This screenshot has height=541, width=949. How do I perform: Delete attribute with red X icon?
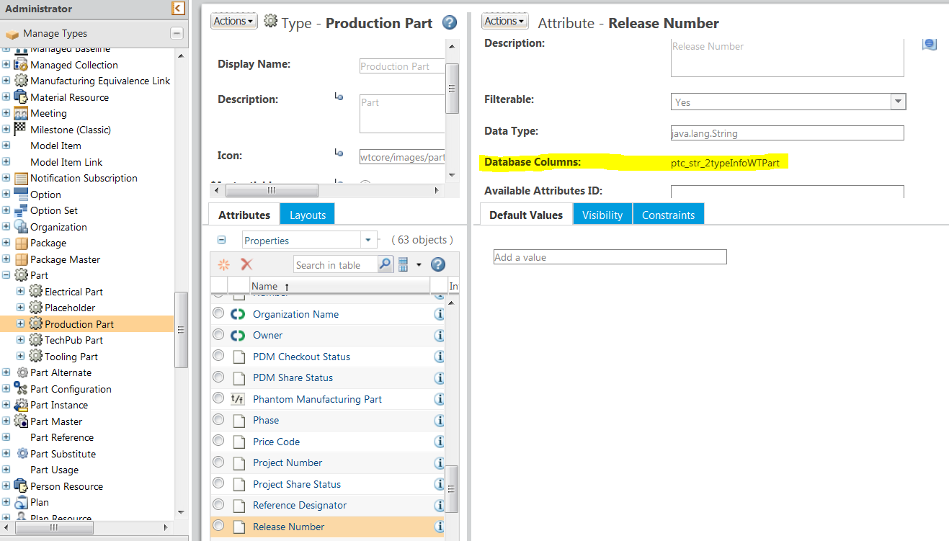(x=246, y=264)
